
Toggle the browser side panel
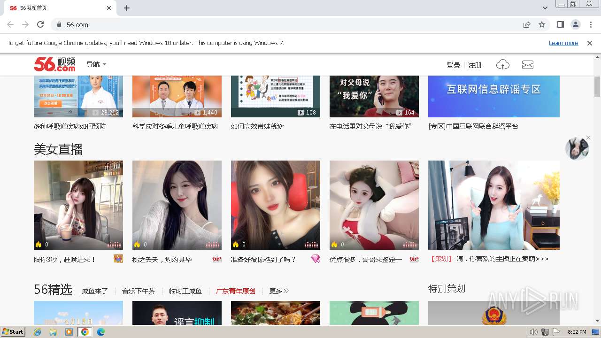tap(560, 24)
